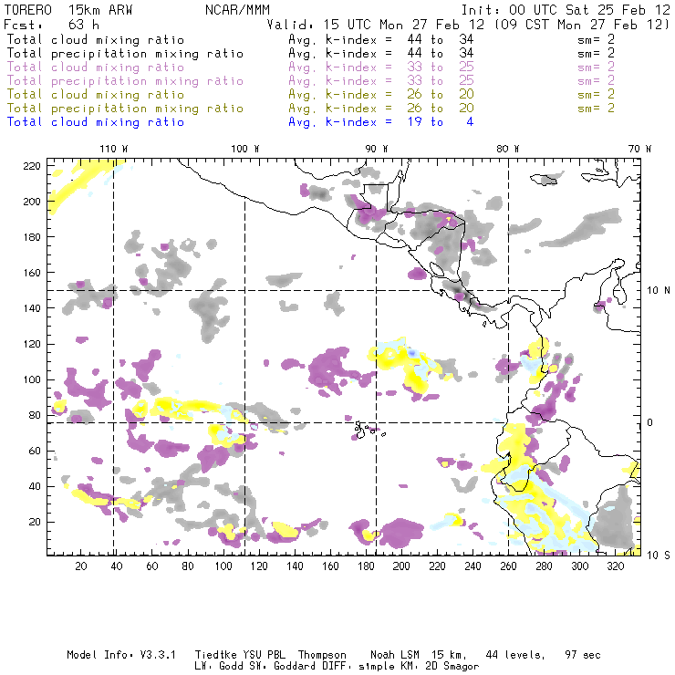Select the "Tiedtke YSU PBL" footer text
Viewport: 675px width, 675px height.
[240, 655]
